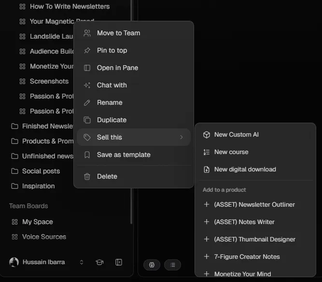The height and width of the screenshot is (282, 322).
Task: Expand the account switcher arrows next to Hussain Ibarra
Action: point(82,262)
